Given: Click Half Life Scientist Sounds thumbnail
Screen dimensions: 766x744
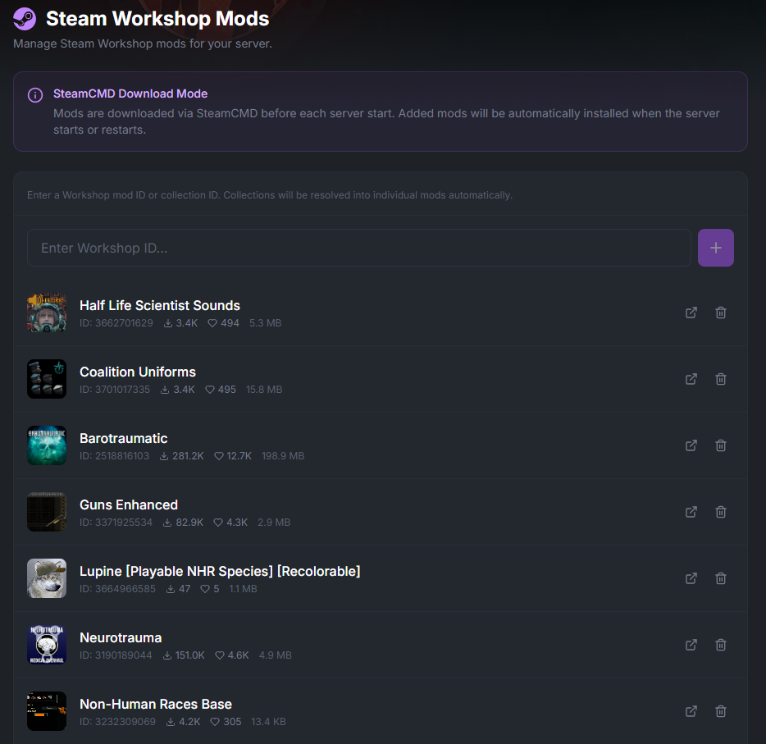Looking at the screenshot, I should [x=47, y=313].
